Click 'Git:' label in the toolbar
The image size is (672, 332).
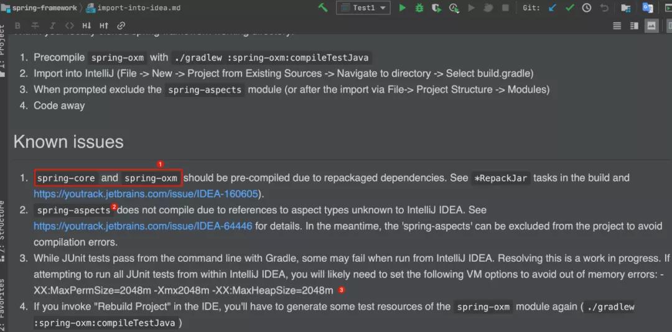coord(531,7)
